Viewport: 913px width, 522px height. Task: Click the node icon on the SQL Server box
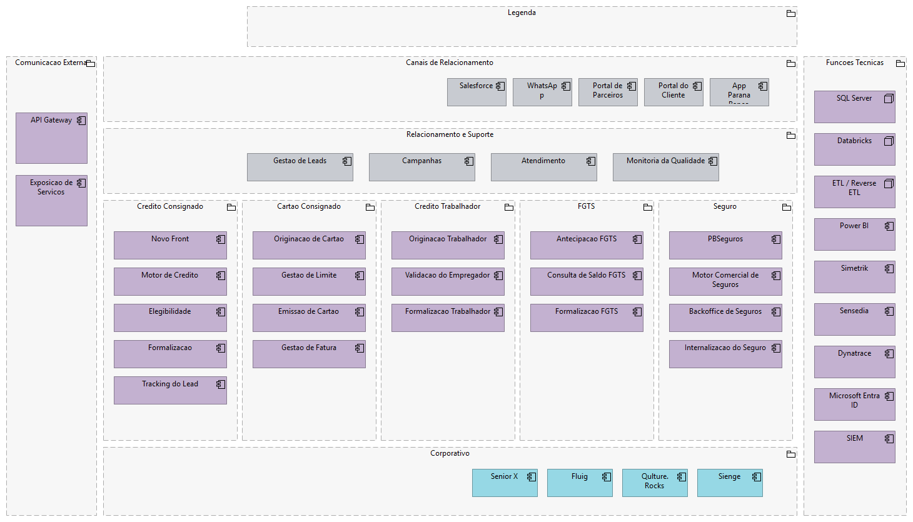[x=889, y=99]
